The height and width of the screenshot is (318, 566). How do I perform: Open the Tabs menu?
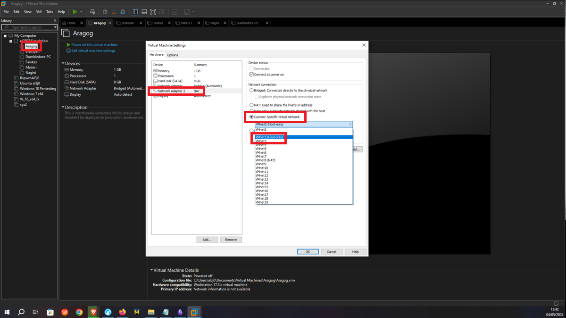50,11
